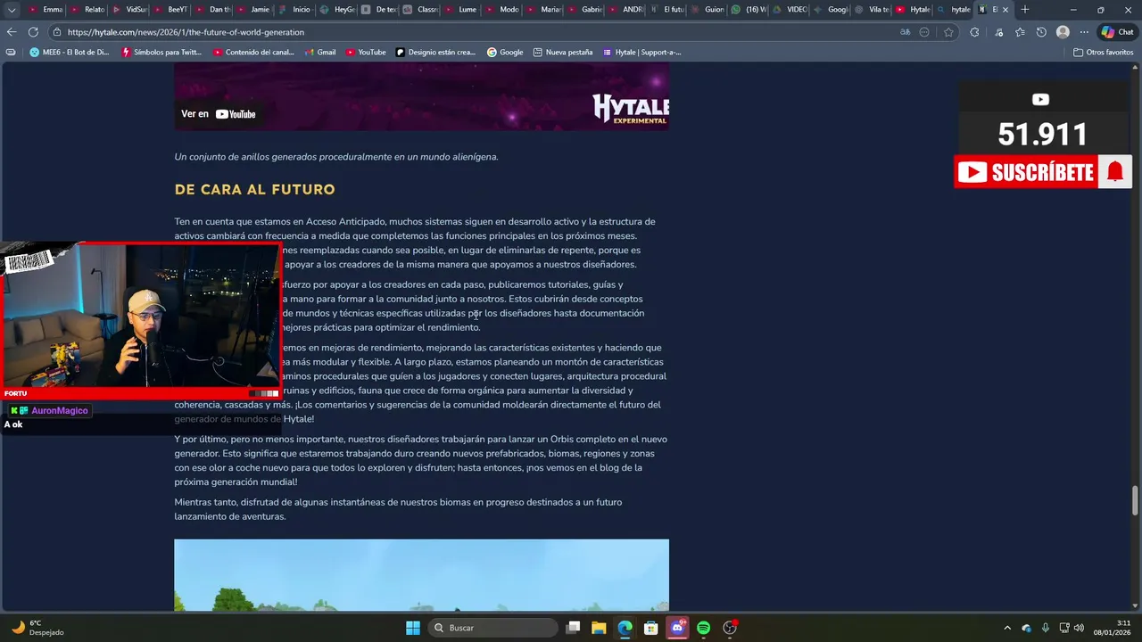The image size is (1142, 642).
Task: Click the first favorites bar icon
Action: click(x=11, y=52)
